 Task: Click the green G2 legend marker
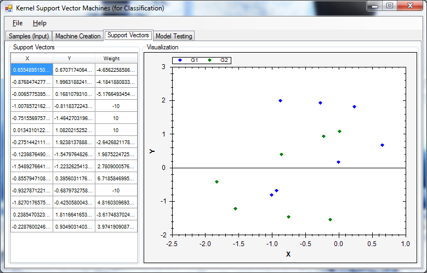point(210,60)
